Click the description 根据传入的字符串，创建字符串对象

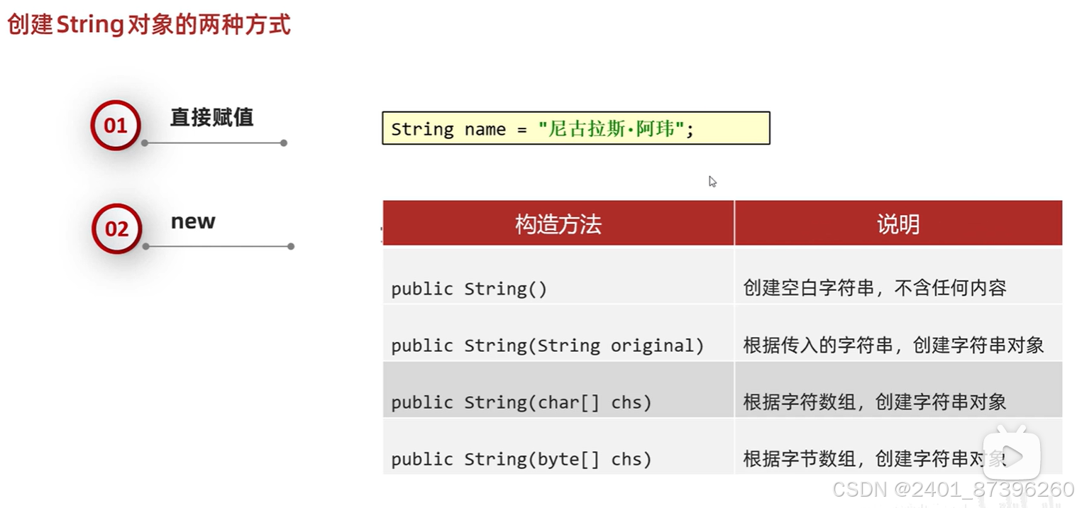(894, 345)
